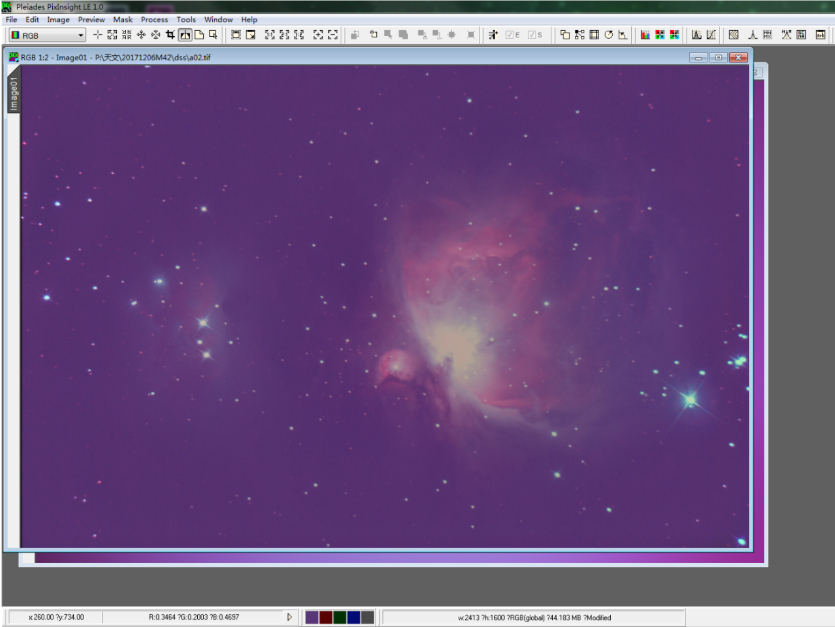
Task: Click the blue channel swatch in status bar
Action: coord(354,617)
